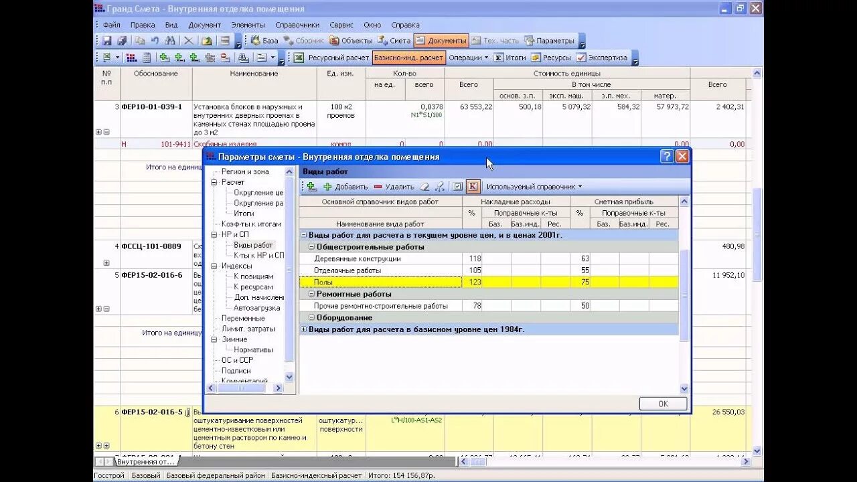
Task: Click the Save floppy disk icon
Action: coord(106,41)
